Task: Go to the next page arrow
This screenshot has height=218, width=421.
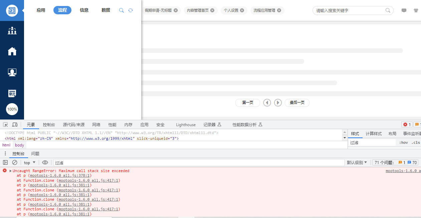Action: coord(278,103)
